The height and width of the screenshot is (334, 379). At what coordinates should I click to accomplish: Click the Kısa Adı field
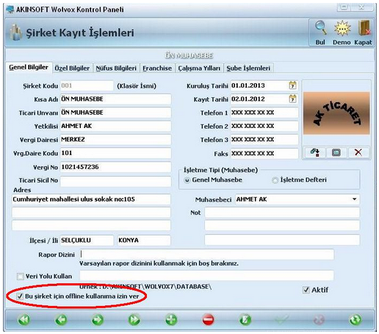[115, 99]
